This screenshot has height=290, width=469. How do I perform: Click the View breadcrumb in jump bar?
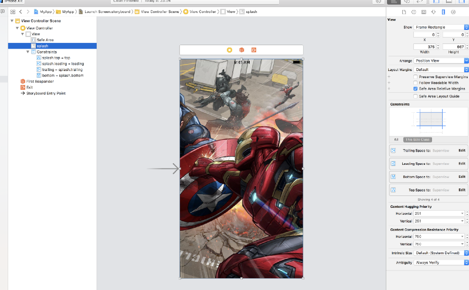point(228,12)
